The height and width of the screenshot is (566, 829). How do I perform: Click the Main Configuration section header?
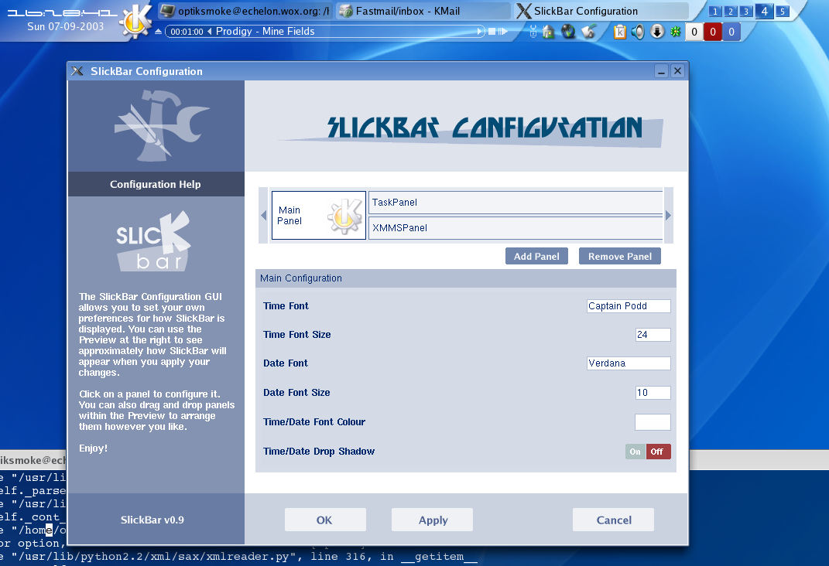click(466, 278)
